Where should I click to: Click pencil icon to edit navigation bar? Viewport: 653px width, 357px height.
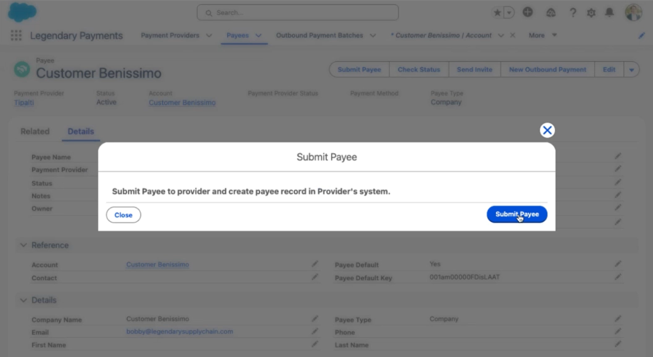(641, 36)
